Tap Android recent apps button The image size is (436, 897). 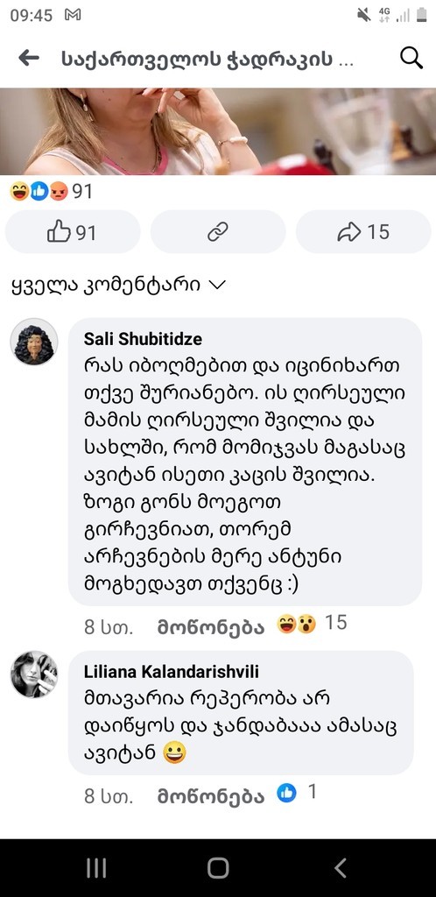96,868
